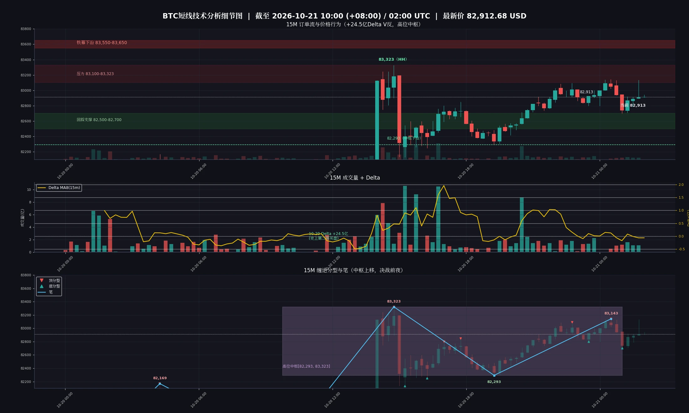
Task: Click the 15M 订单流与价格行为 panel subtitle
Action: (x=355, y=24)
